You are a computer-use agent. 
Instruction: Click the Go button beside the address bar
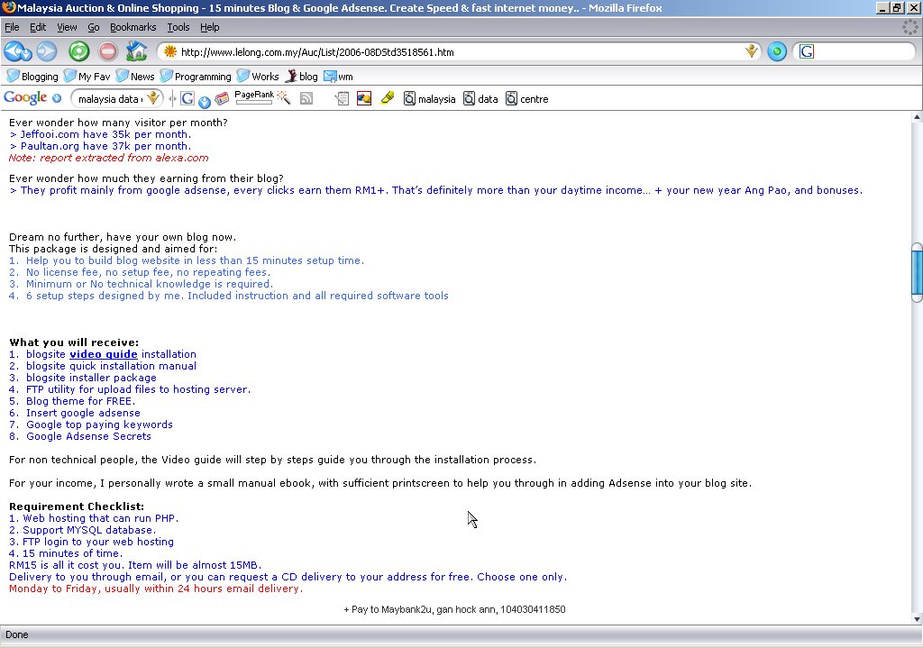(x=777, y=51)
